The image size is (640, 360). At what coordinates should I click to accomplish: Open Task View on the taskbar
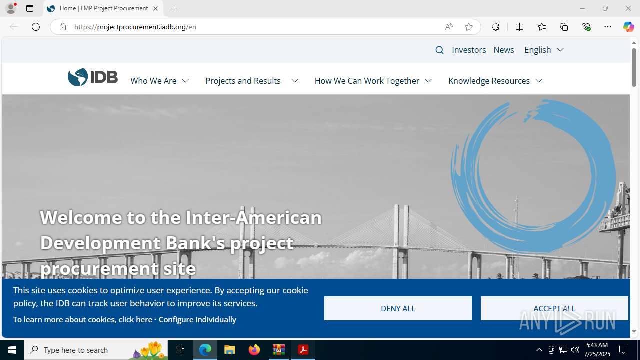click(x=180, y=350)
